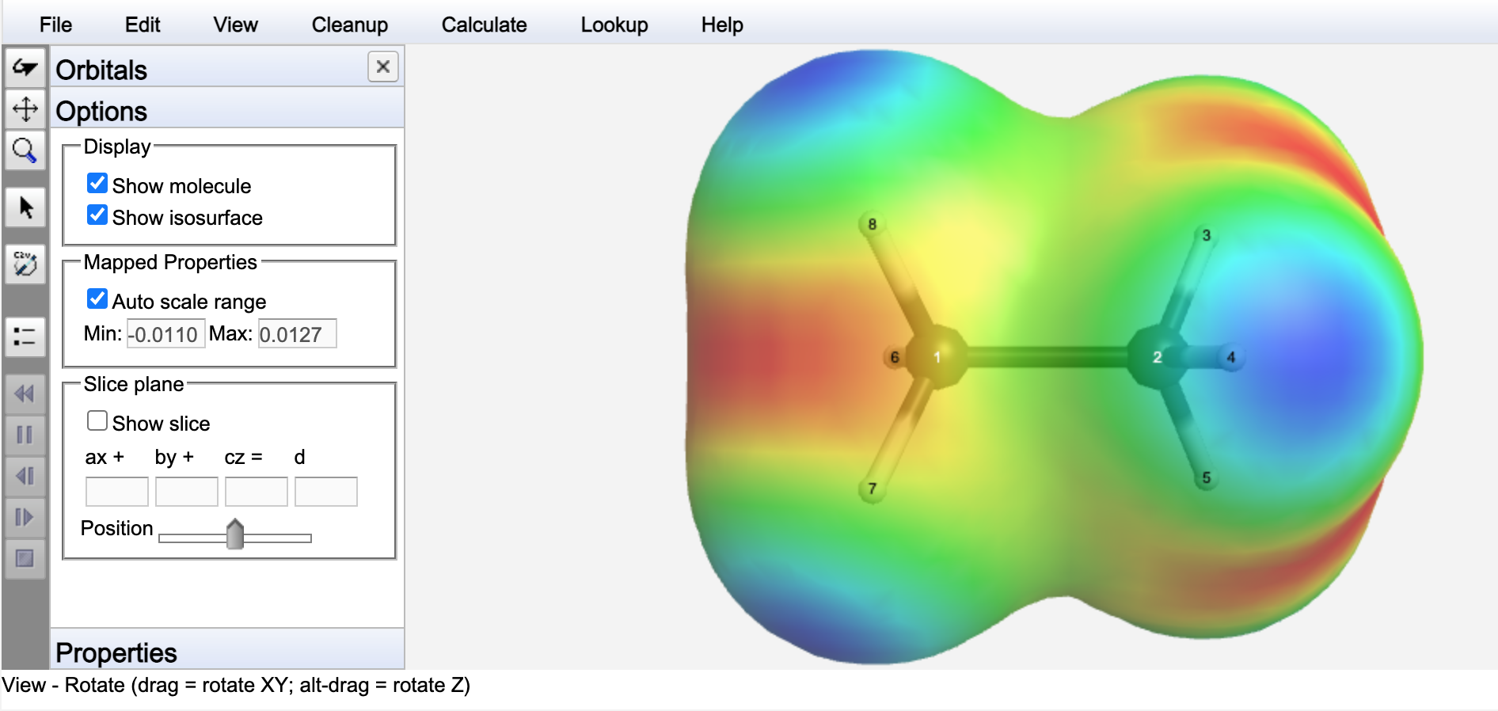1498x711 pixels.
Task: Select the Translate move tool
Action: click(x=25, y=108)
